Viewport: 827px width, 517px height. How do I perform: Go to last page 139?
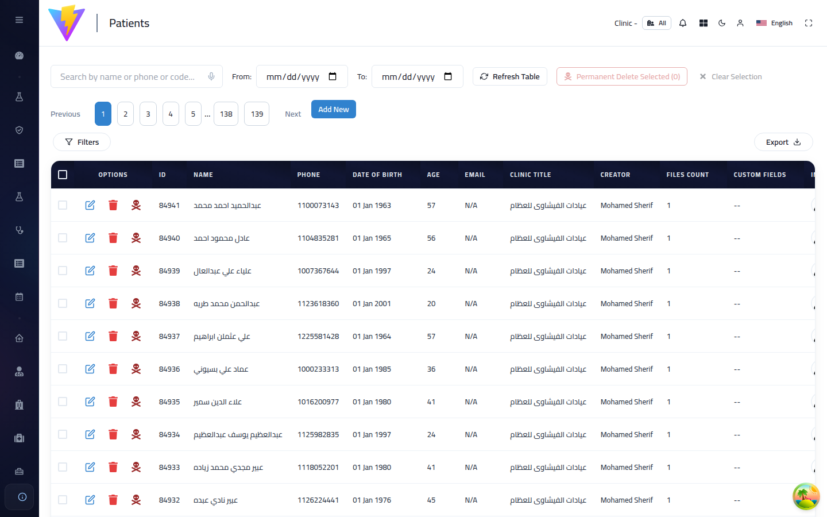point(257,114)
